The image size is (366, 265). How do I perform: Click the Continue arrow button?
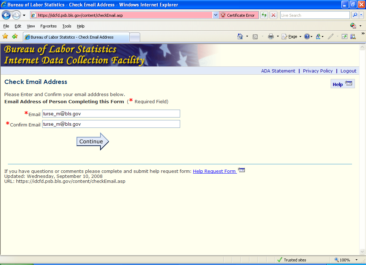click(x=92, y=141)
